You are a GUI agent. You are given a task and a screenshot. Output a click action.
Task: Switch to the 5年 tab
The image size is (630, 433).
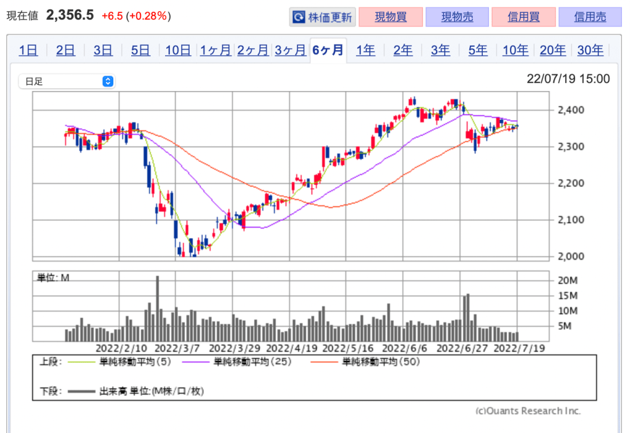(478, 51)
